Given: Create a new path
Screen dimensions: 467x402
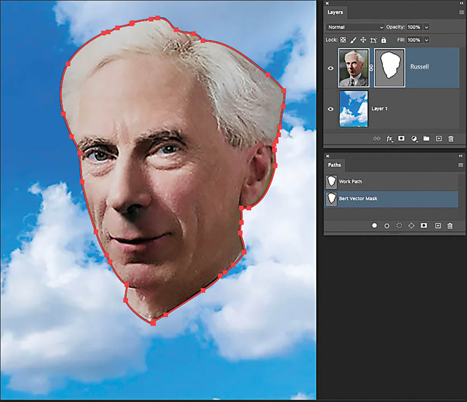Looking at the screenshot, I should tap(438, 226).
